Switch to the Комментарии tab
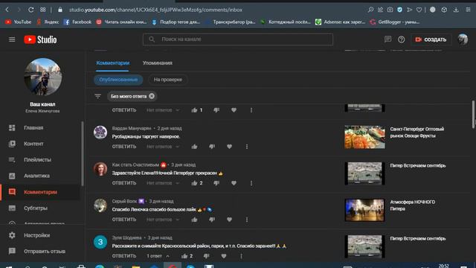The width and height of the screenshot is (476, 268). 112,63
